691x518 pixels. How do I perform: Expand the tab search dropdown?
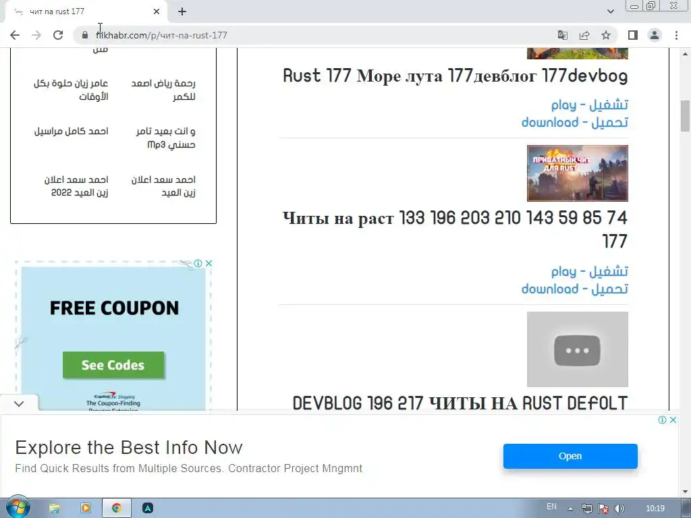[x=610, y=11]
